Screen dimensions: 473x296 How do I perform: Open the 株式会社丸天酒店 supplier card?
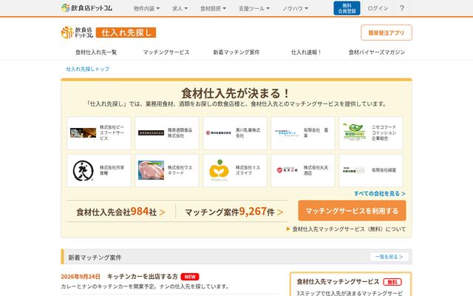[x=303, y=170]
